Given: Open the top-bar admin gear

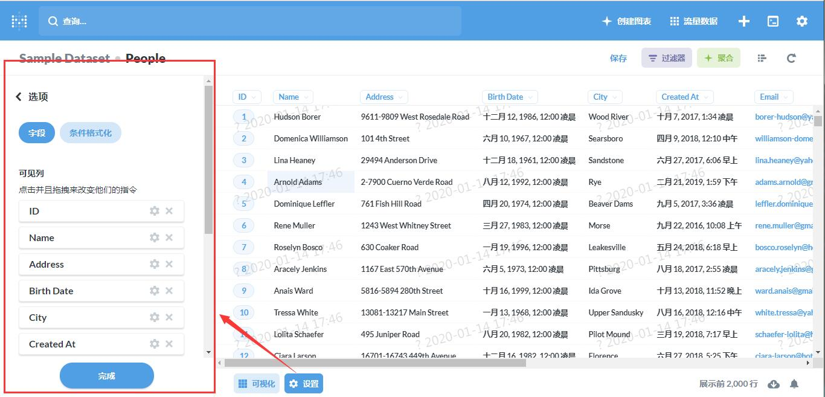Looking at the screenshot, I should 801,21.
